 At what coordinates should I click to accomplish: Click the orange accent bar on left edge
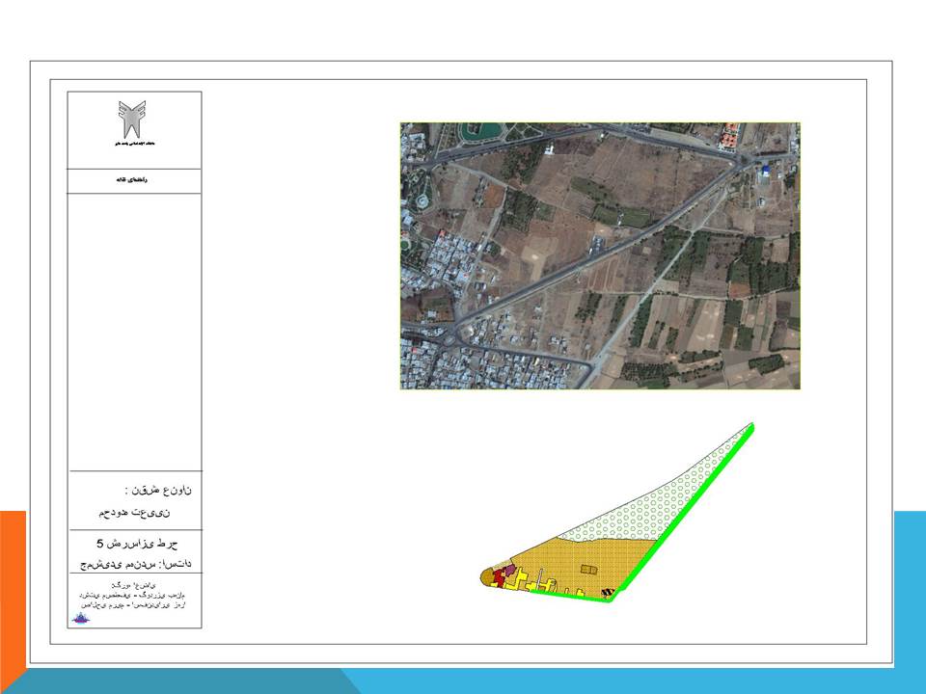13,588
